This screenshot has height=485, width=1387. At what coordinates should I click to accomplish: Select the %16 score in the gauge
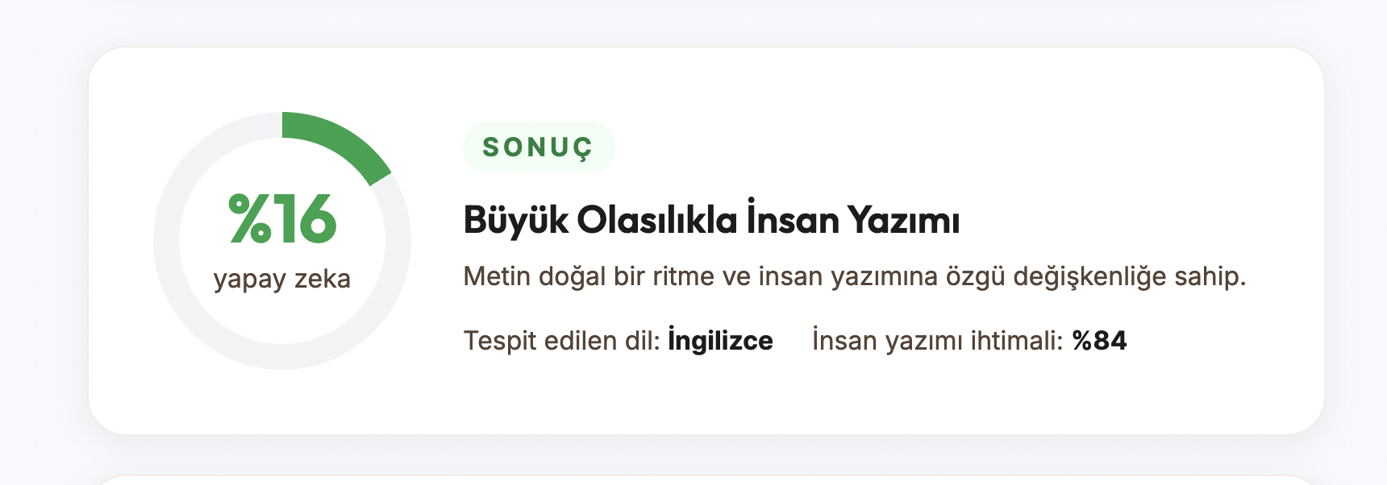pos(282,218)
